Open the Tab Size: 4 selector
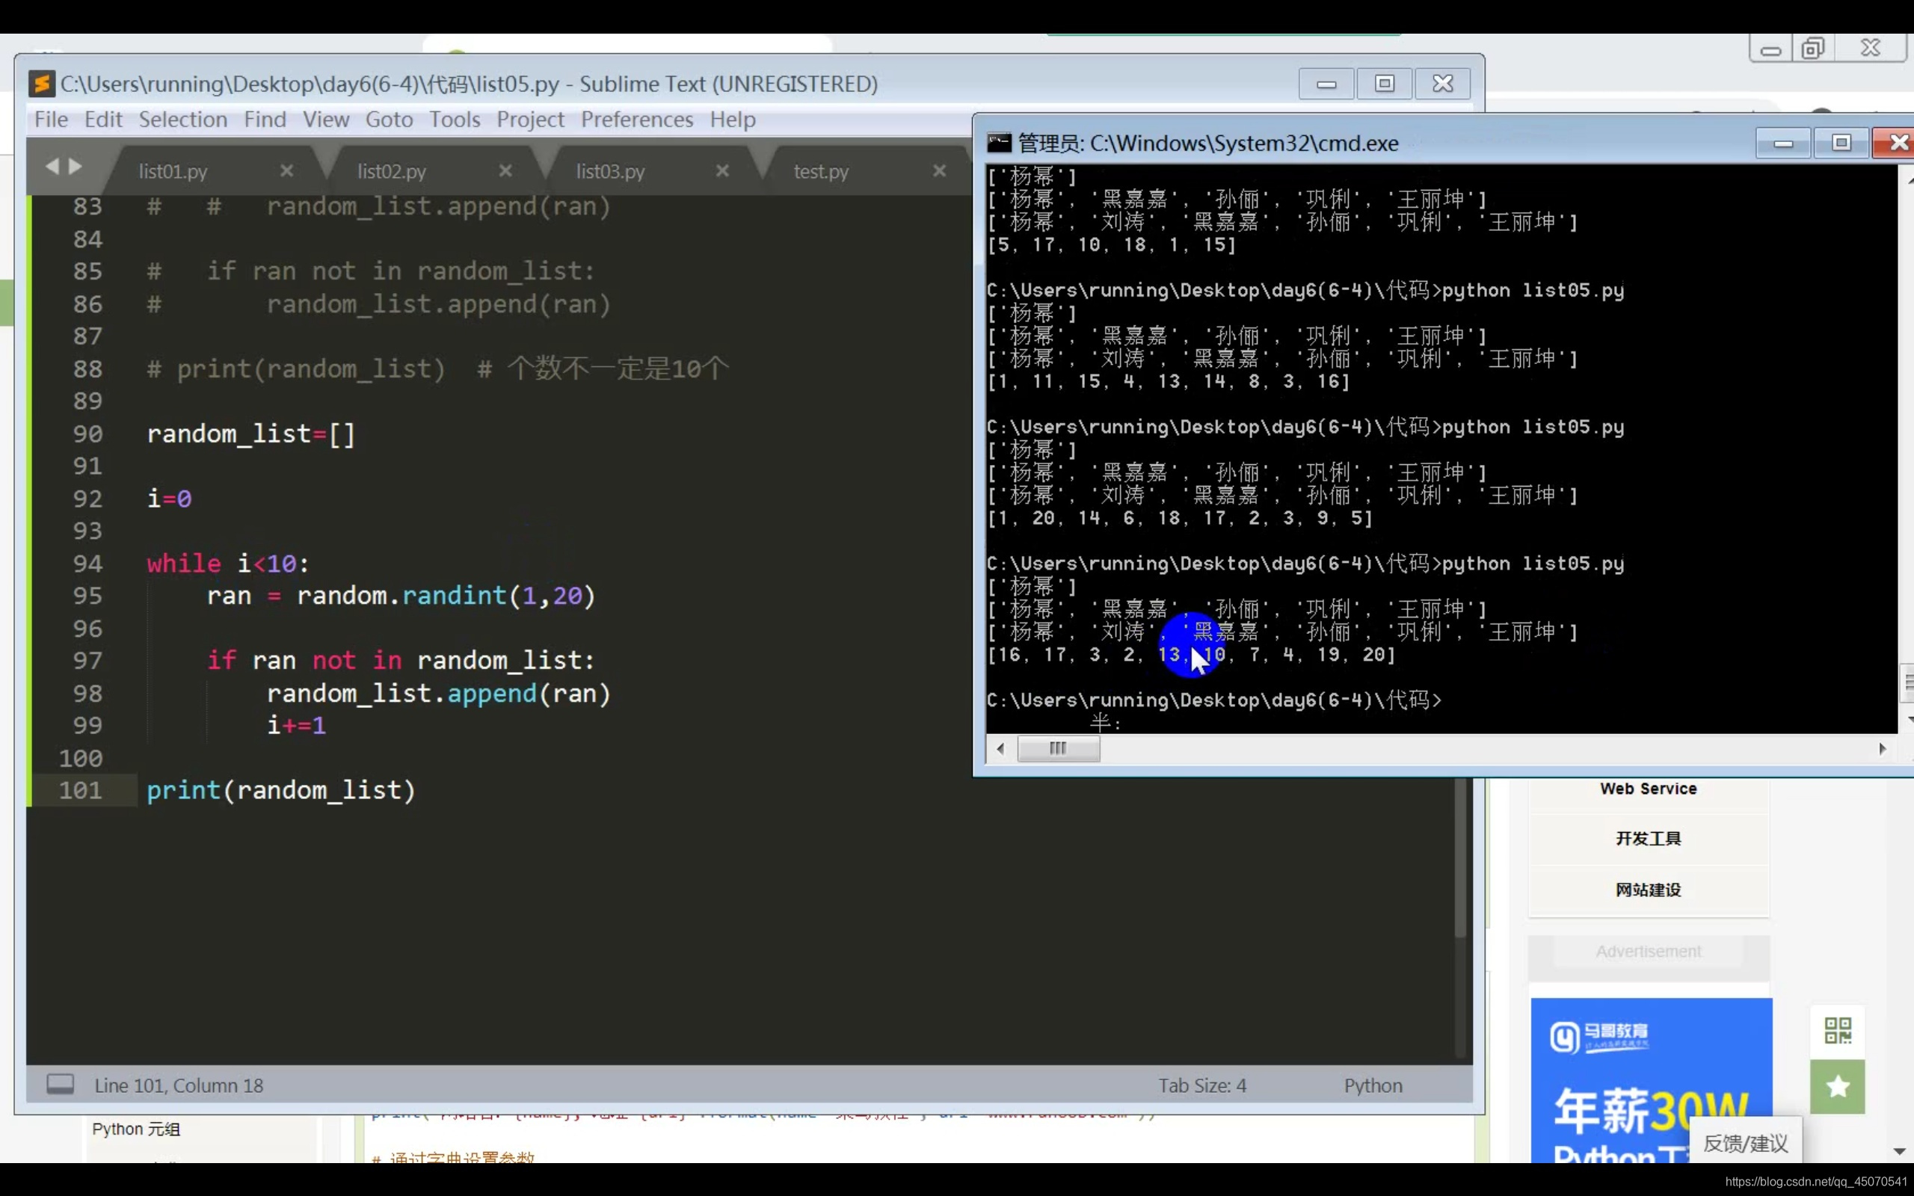Viewport: 1914px width, 1196px height. pos(1201,1085)
